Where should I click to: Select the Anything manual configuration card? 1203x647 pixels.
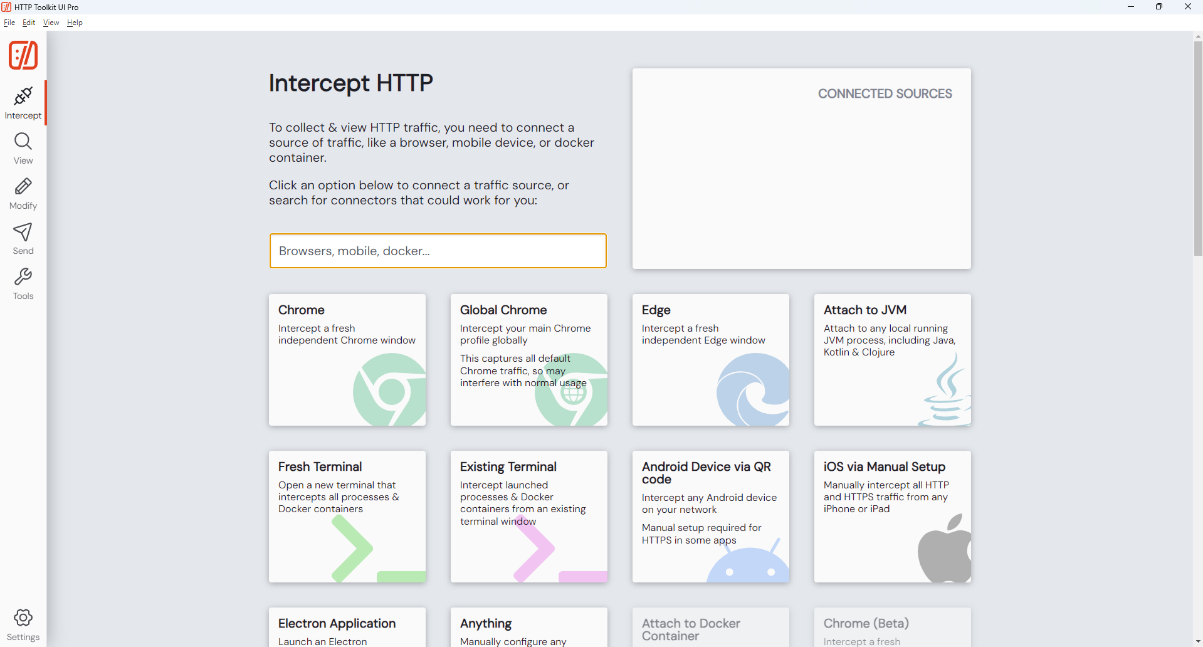point(529,627)
